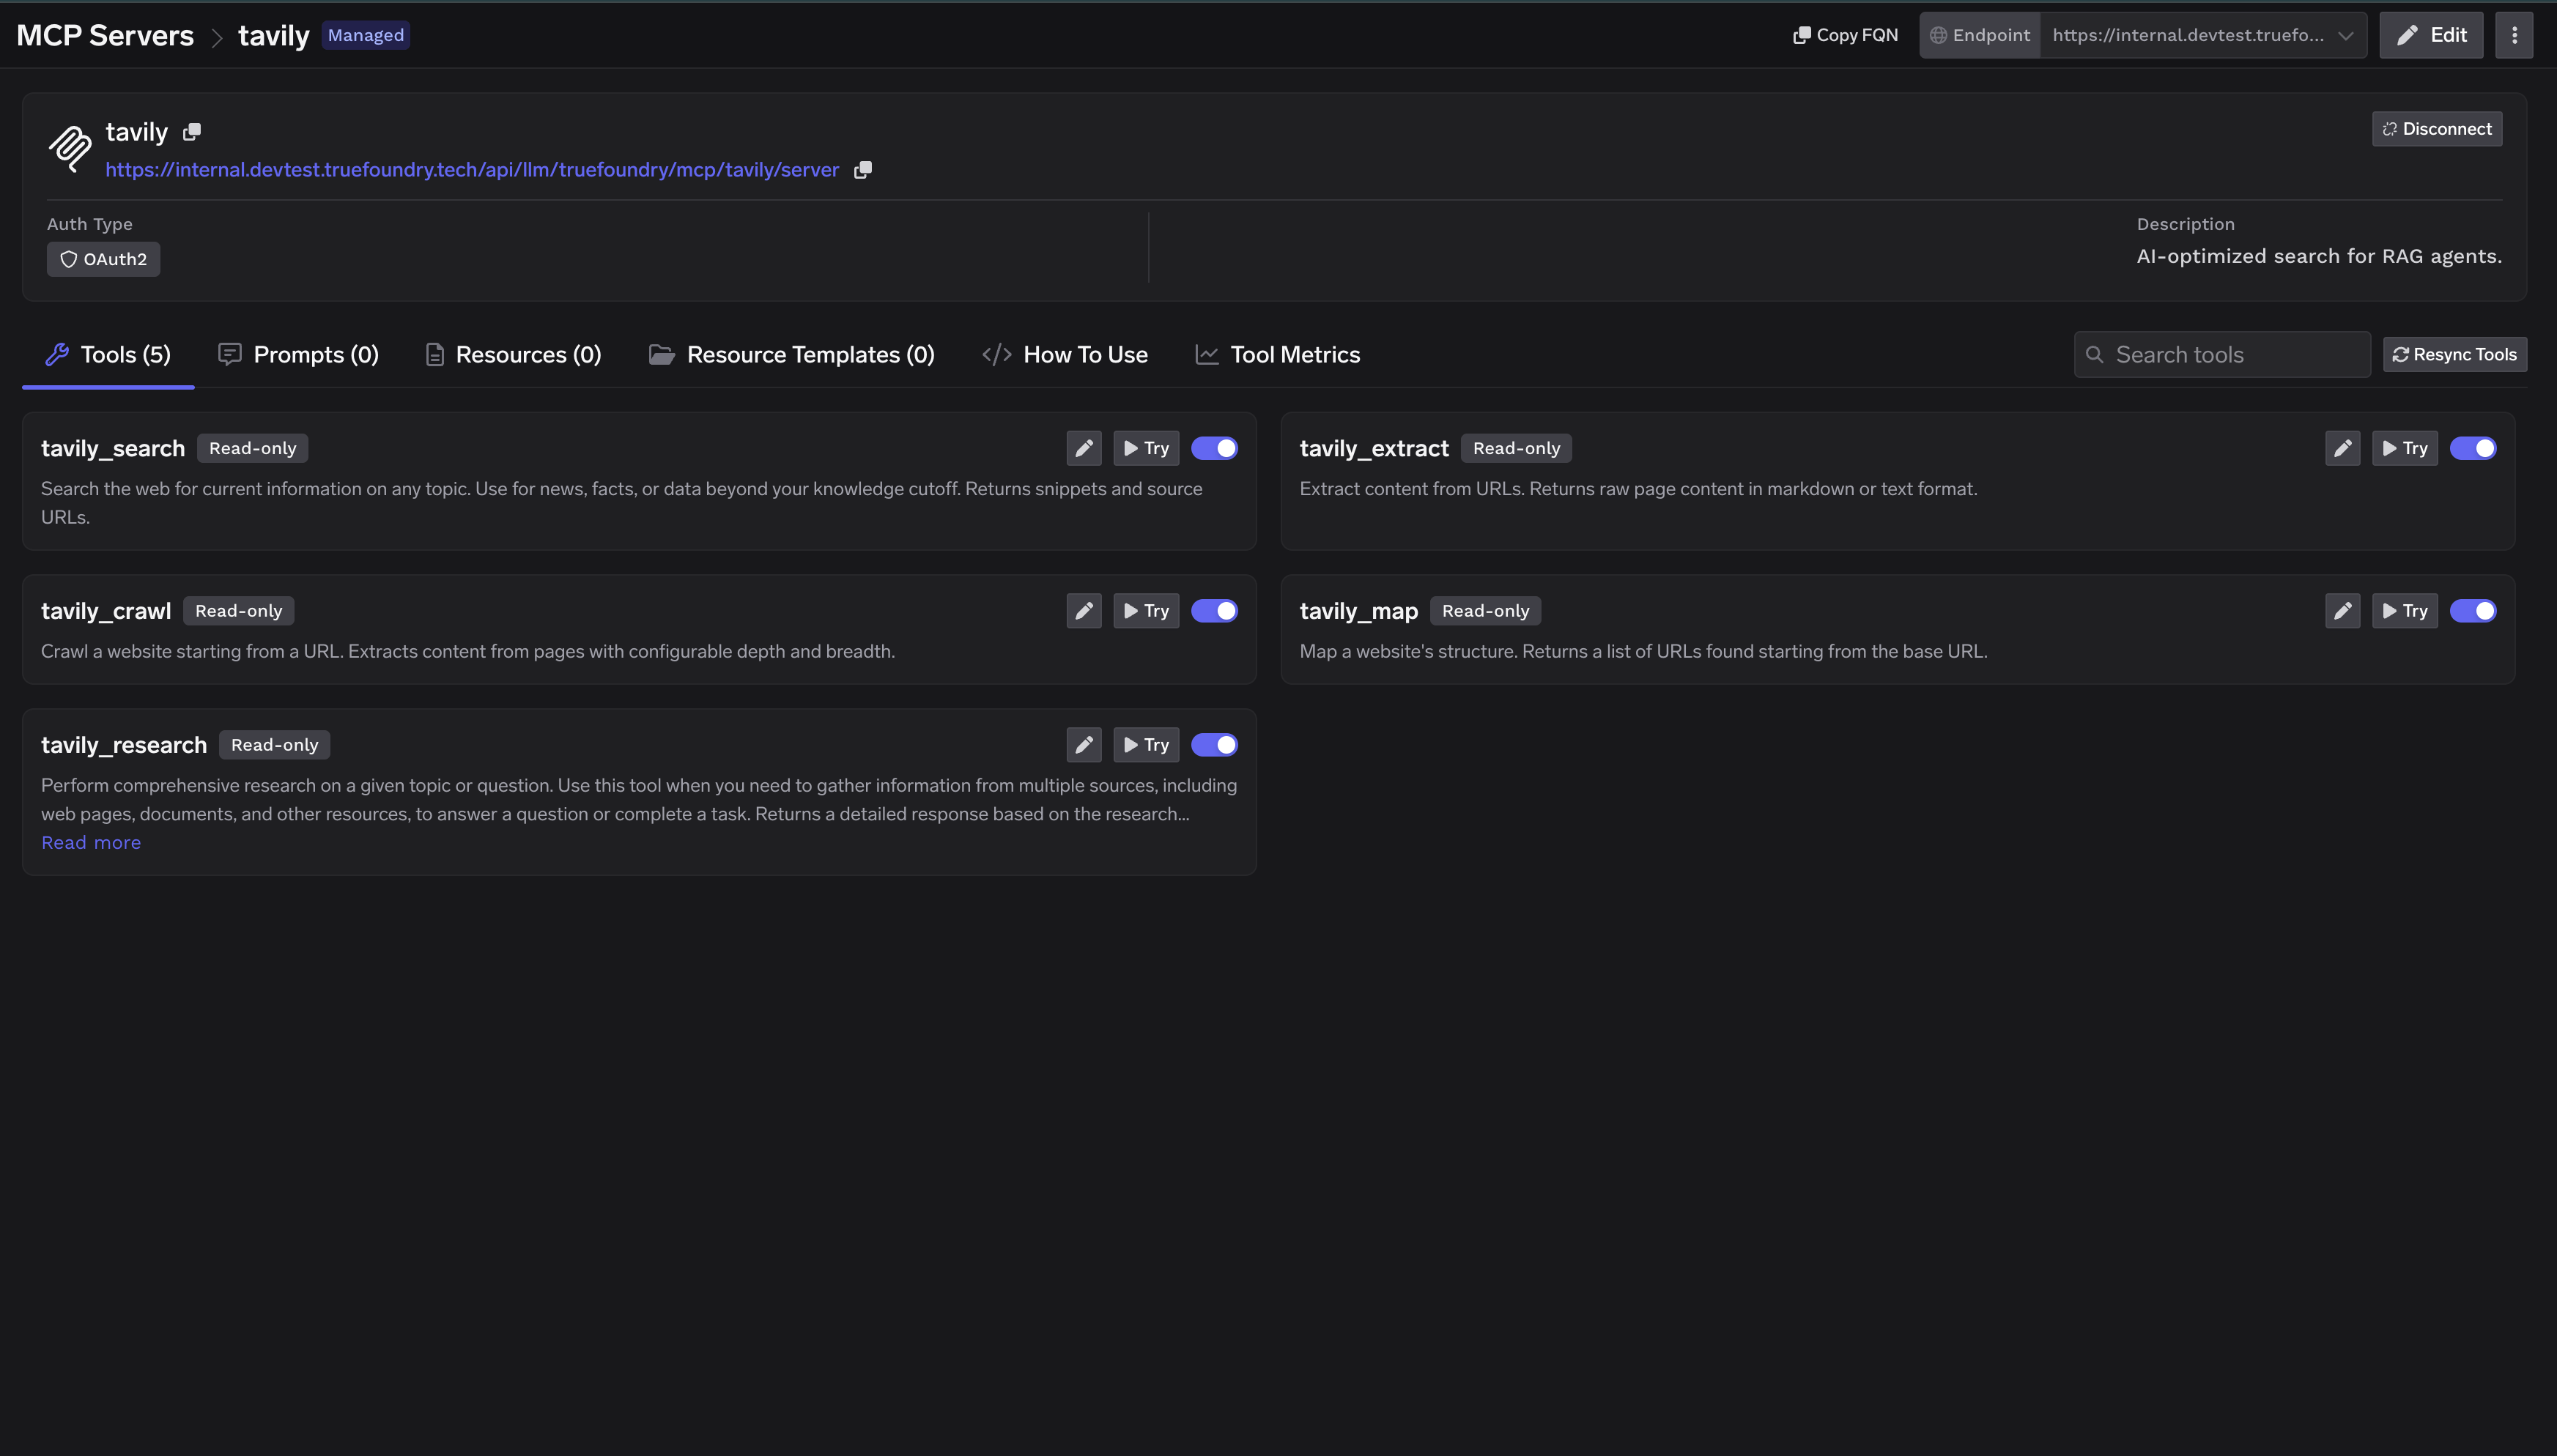Try the tavily_crawl tool

[x=1147, y=611]
